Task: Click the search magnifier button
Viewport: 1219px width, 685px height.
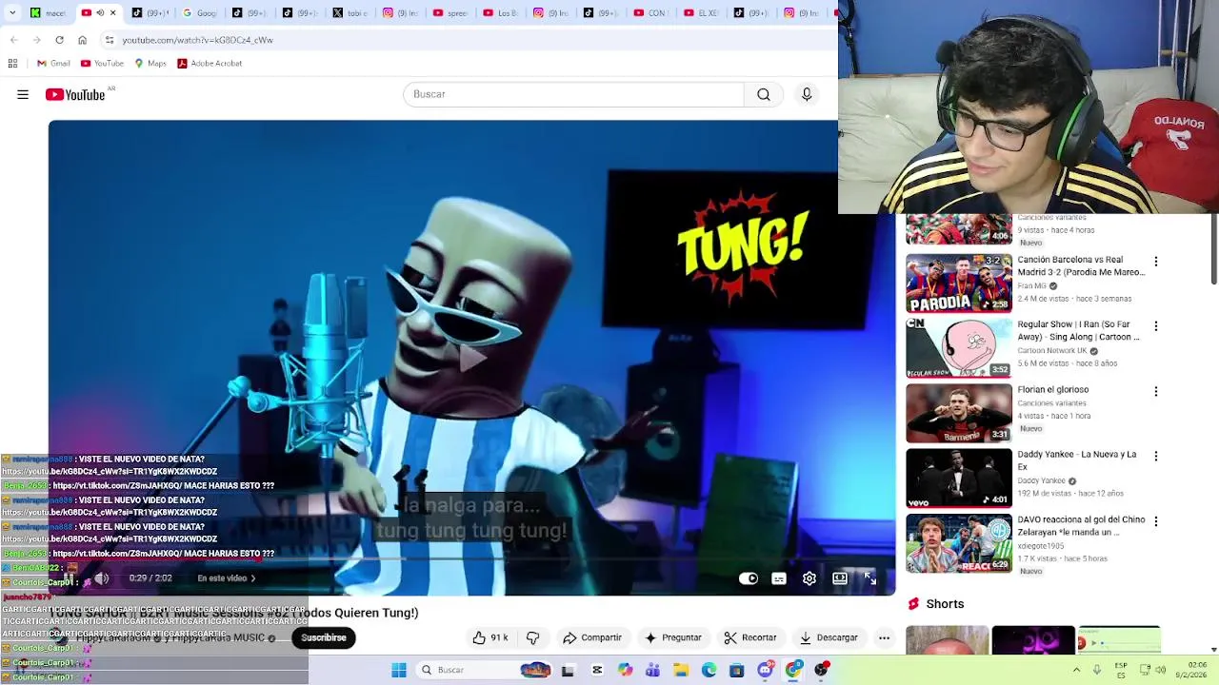Action: 764,94
